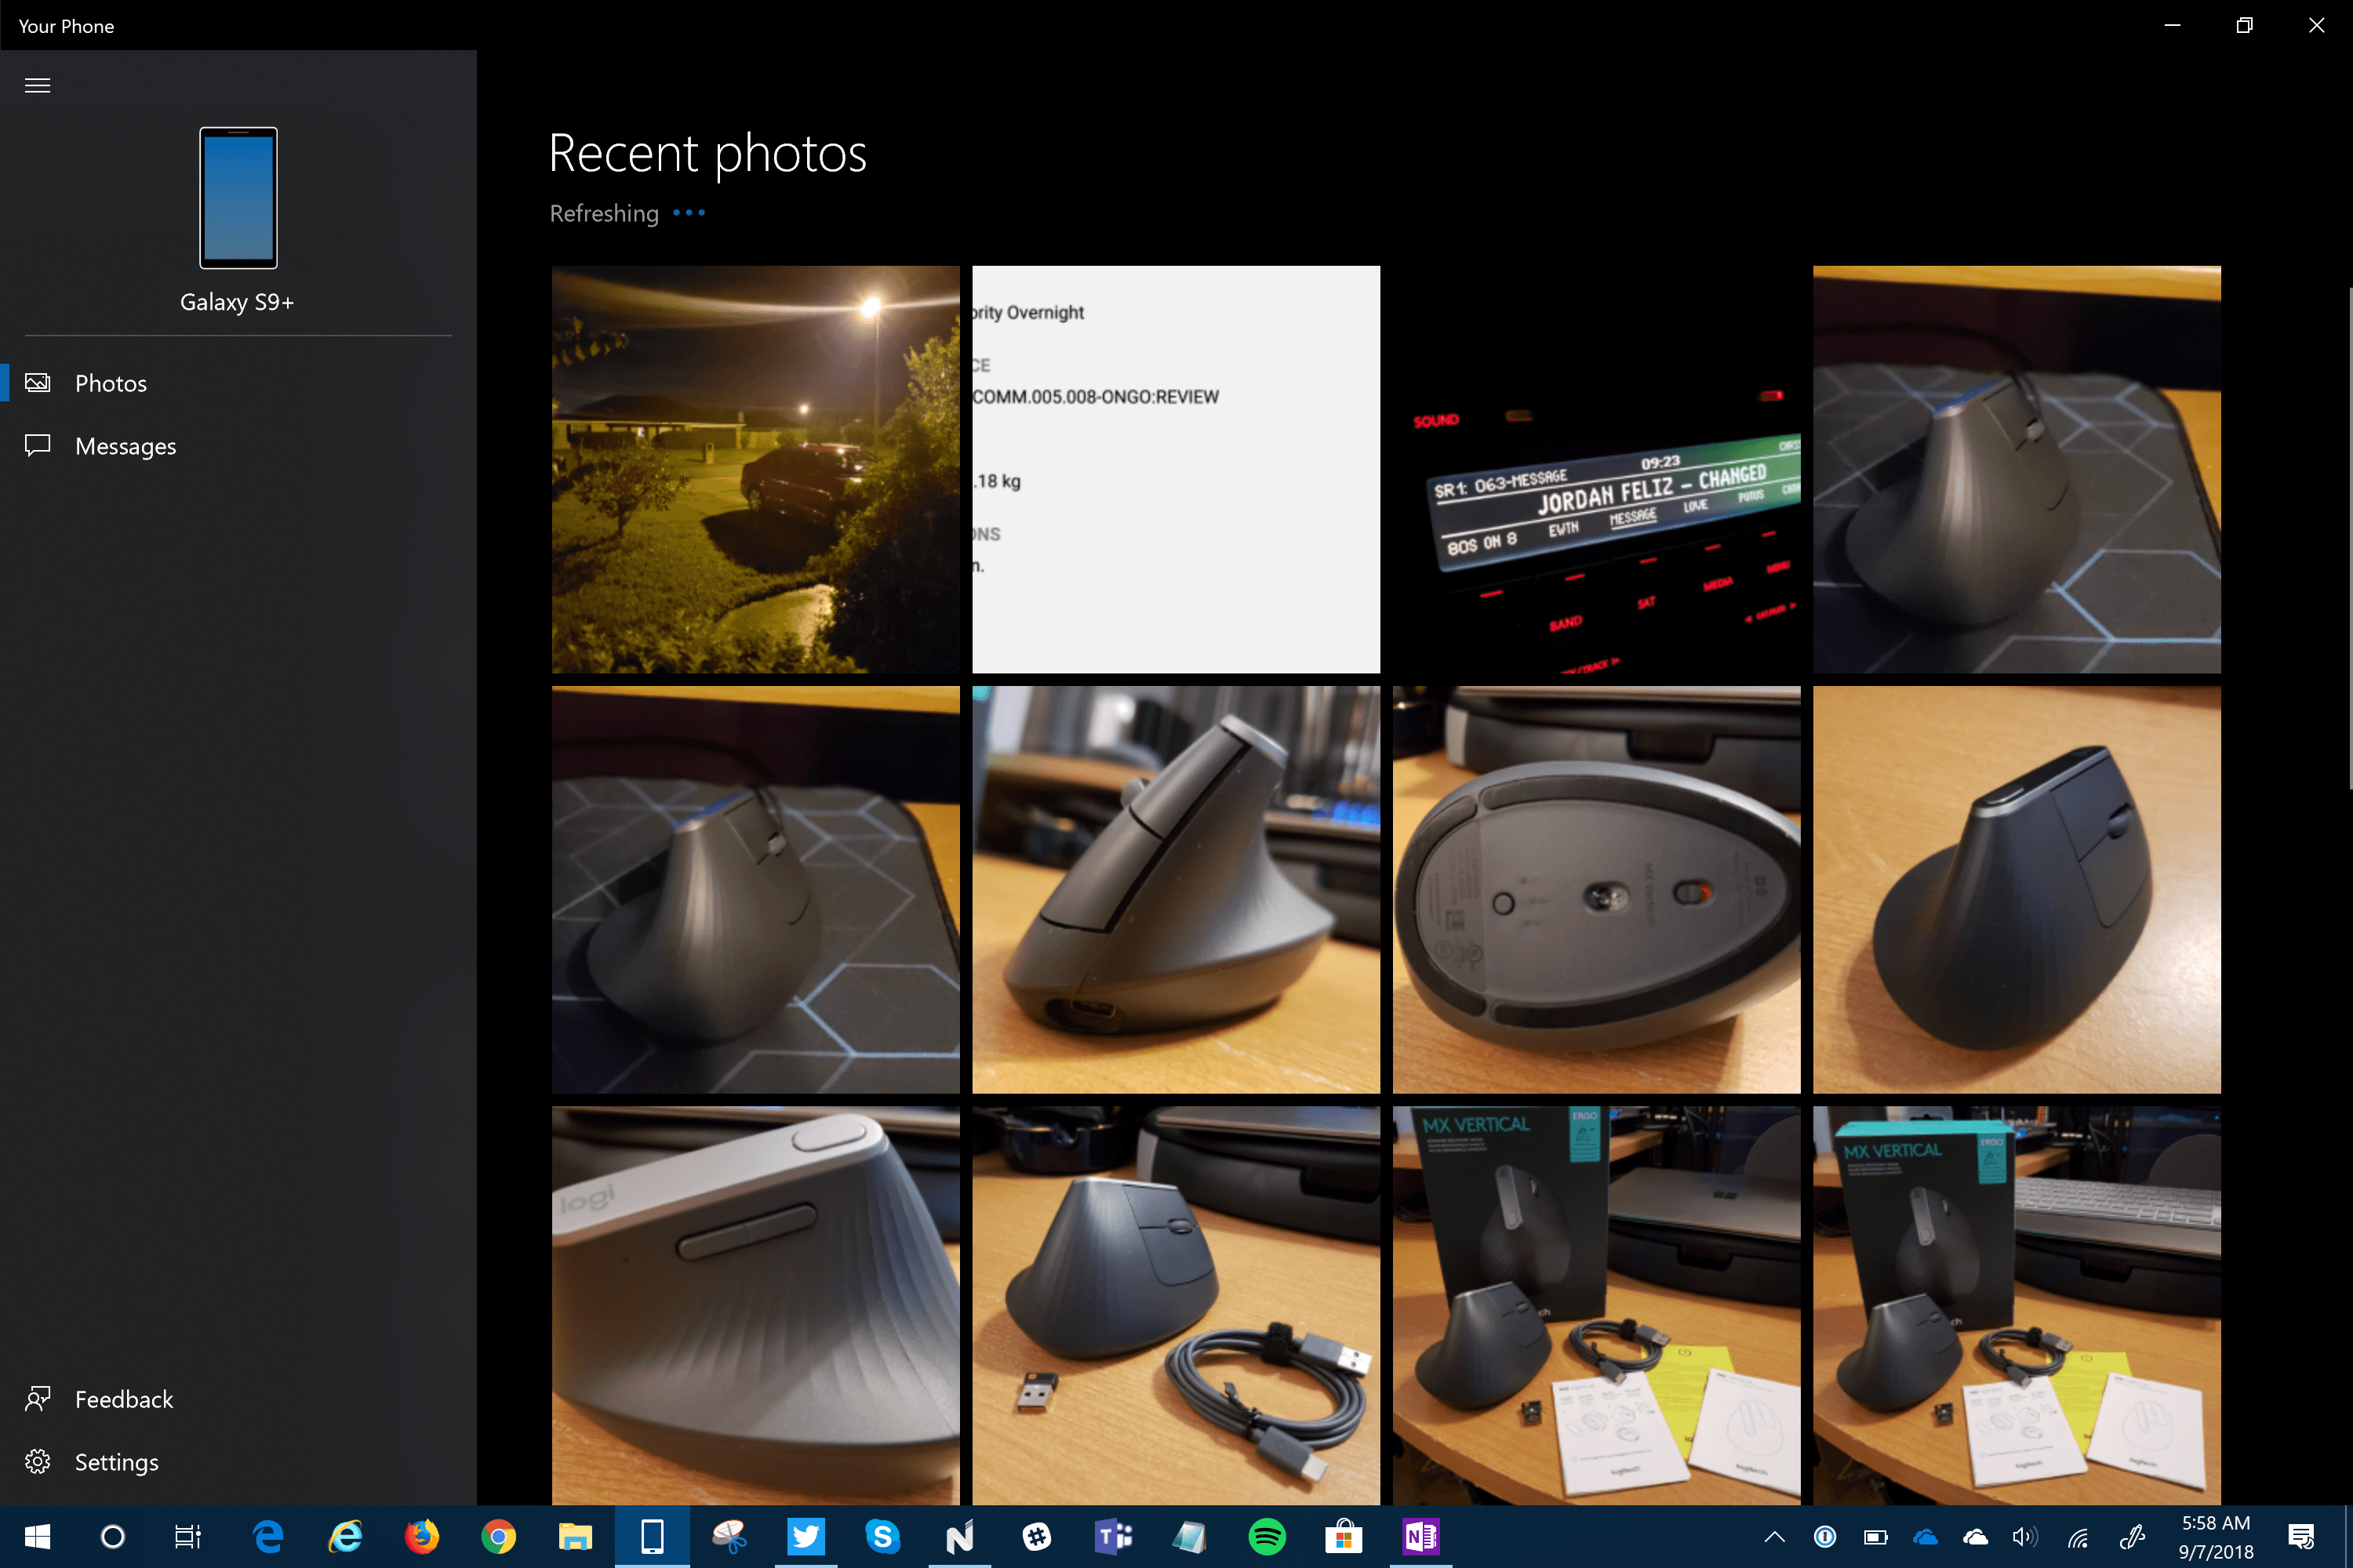The image size is (2353, 1568).
Task: Open the night street photo thumbnail
Action: 755,469
